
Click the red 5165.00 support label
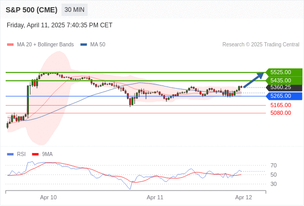coord(281,105)
